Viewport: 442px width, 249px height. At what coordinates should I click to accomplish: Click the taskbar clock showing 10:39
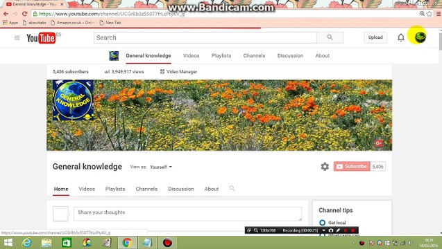coord(429,240)
